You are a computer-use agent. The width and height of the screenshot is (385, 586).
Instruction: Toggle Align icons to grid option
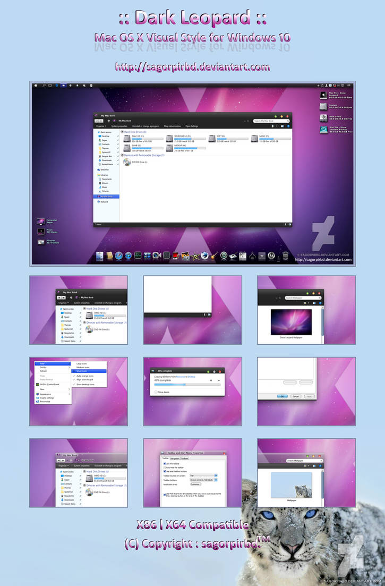(x=89, y=380)
